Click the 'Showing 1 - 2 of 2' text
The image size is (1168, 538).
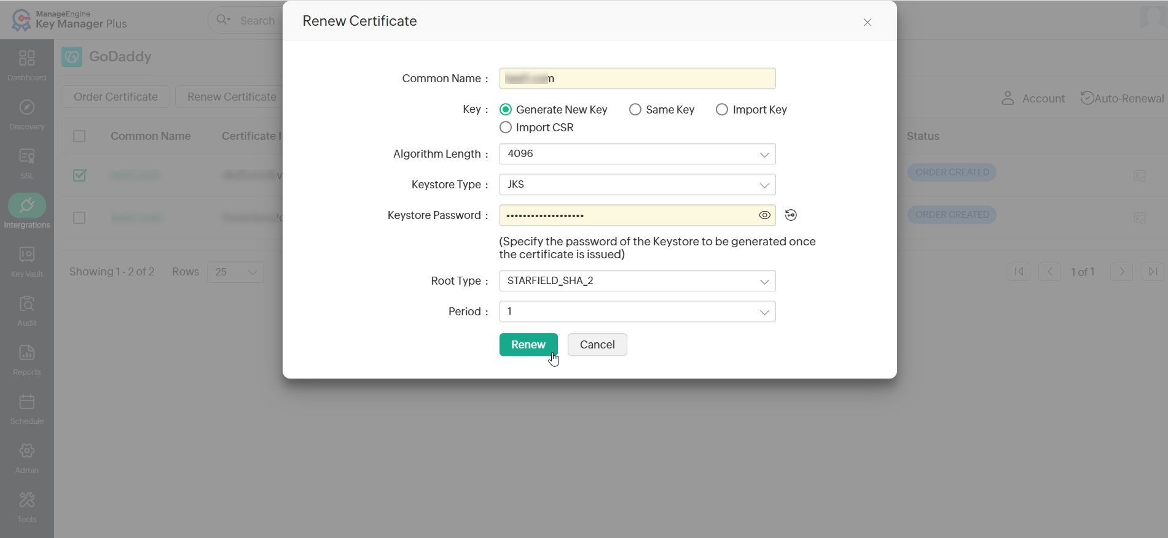(112, 272)
